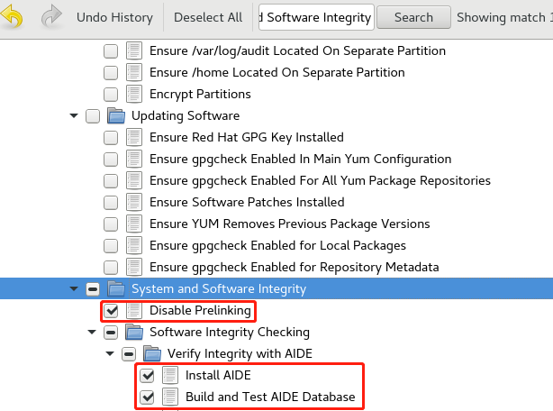
Task: Click the Install AIDE rule document icon
Action: tap(170, 375)
